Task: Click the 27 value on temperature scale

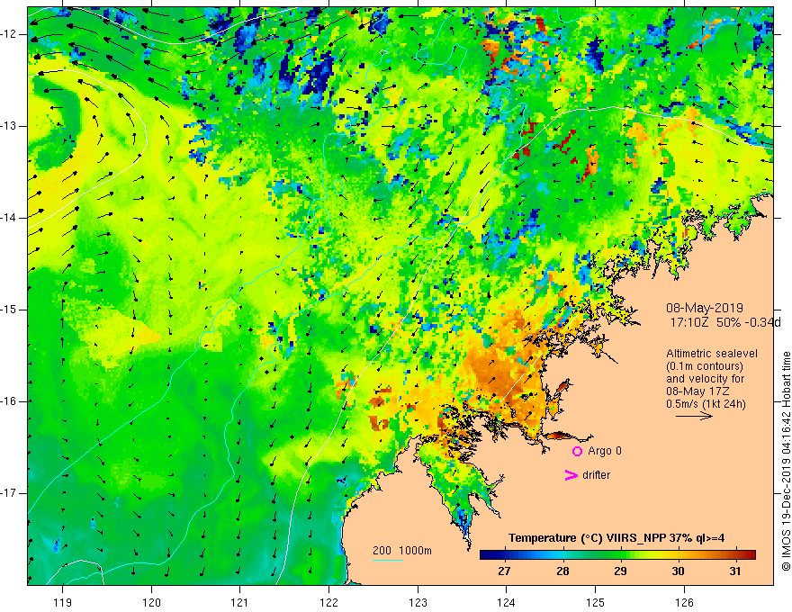Action: click(x=504, y=571)
